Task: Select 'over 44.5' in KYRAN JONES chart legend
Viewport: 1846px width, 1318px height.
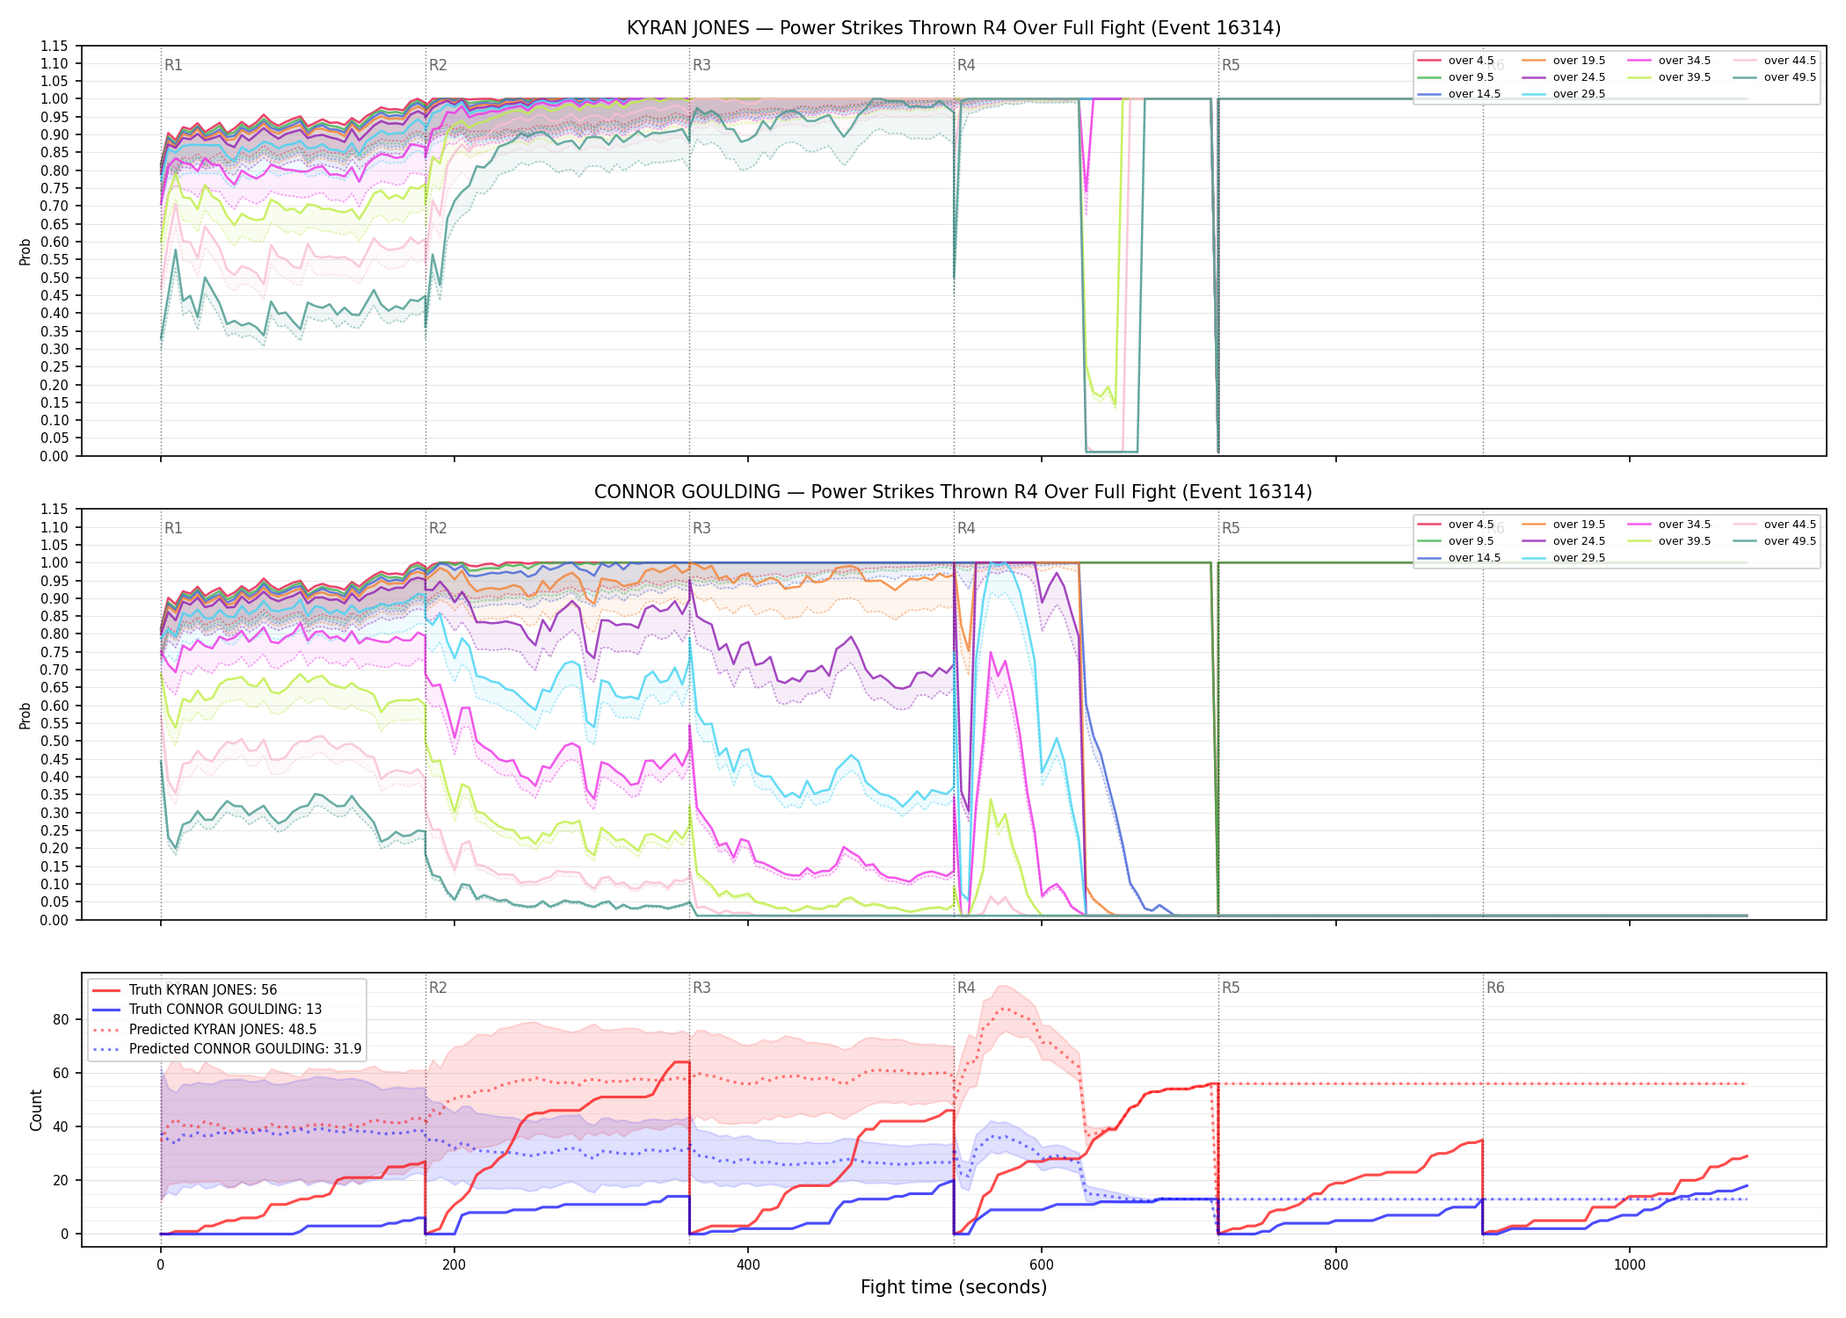Action: pyautogui.click(x=1775, y=61)
